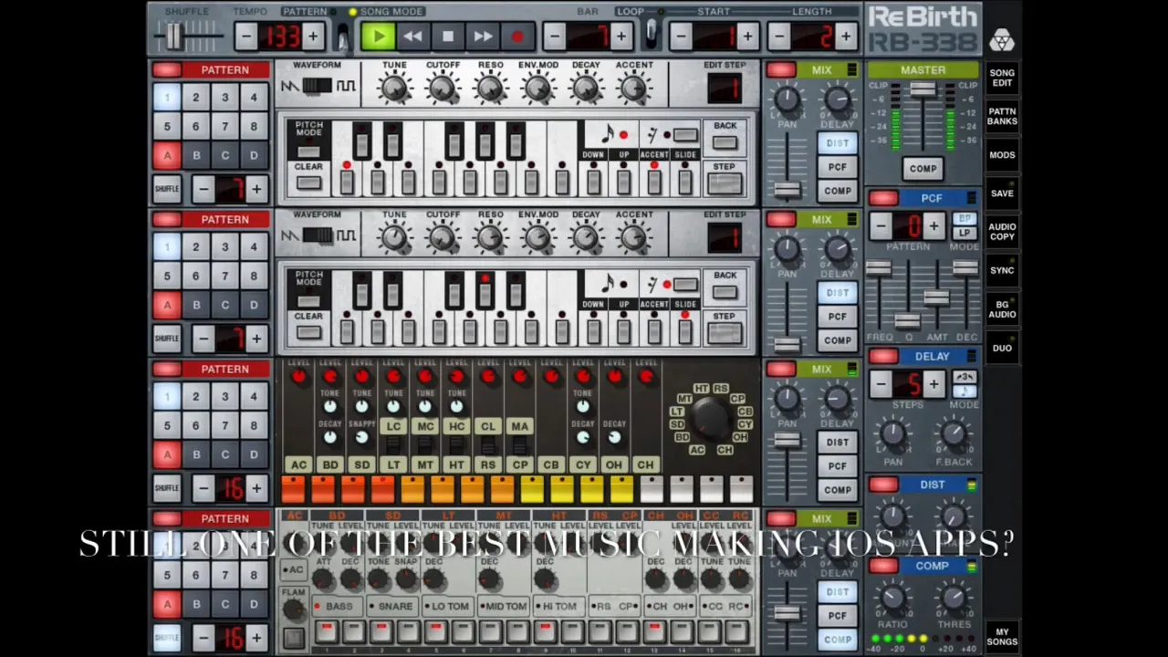Advance Step on the first synth
Image resolution: width=1168 pixels, height=657 pixels.
(x=725, y=183)
